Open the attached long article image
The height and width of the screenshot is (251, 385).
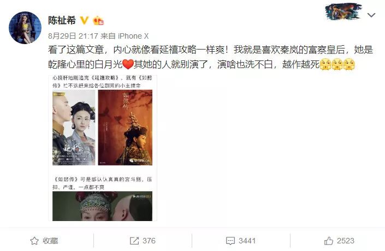click(103, 148)
